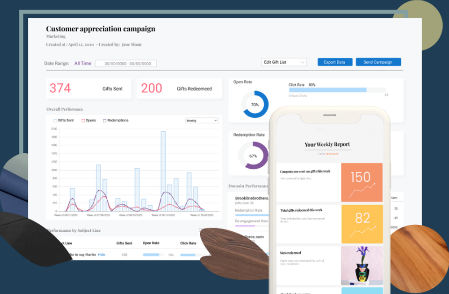Toggle the Gifts Sent legend checkbox
The image size is (449, 294).
point(55,121)
